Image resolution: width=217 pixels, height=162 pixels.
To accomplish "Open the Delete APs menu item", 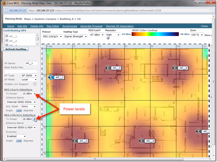I will click(37, 26).
